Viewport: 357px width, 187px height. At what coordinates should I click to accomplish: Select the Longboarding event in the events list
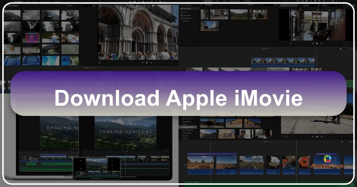pos(187,127)
